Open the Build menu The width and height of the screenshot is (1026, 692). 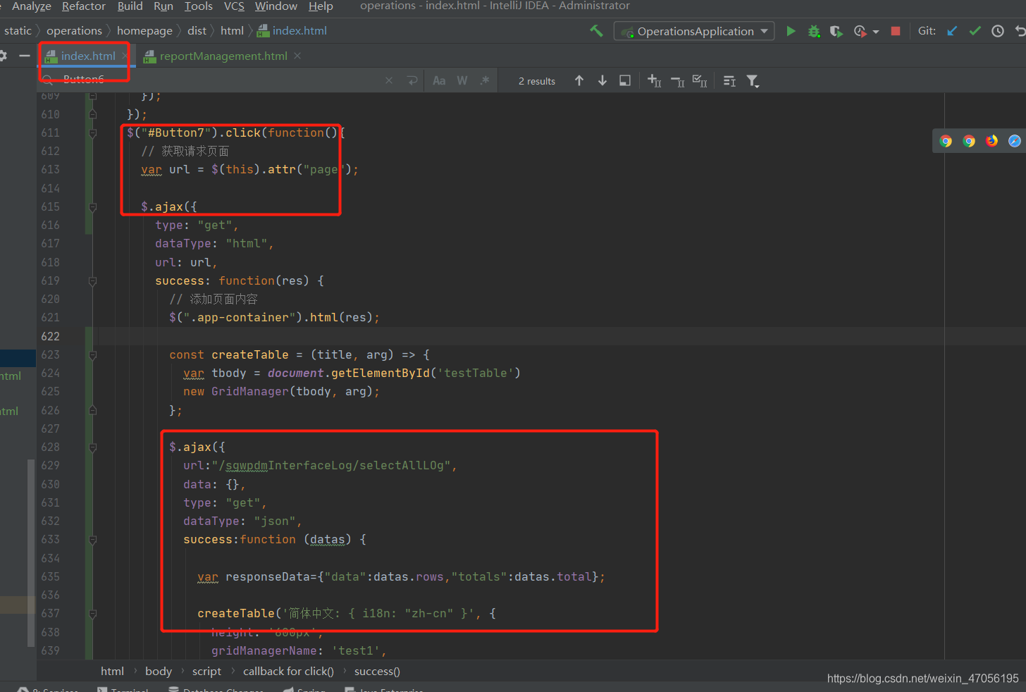tap(130, 6)
